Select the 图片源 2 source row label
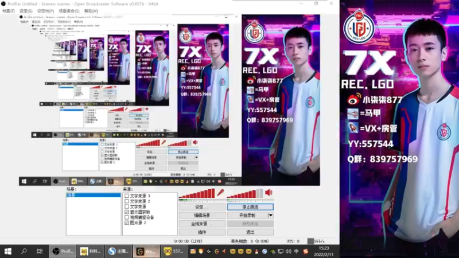Viewport: 459px width, 258px height. (138, 222)
